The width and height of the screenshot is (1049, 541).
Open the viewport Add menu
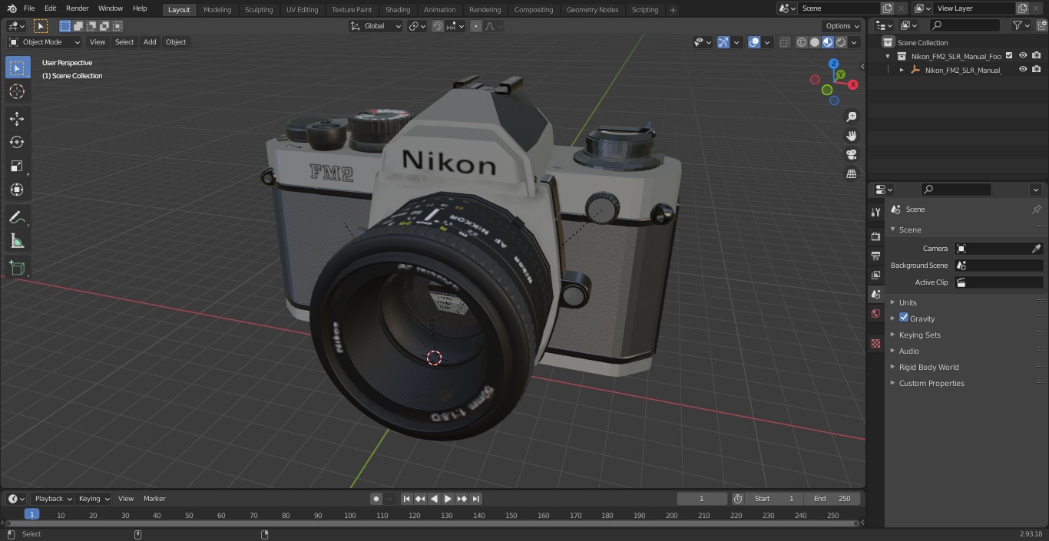(150, 42)
